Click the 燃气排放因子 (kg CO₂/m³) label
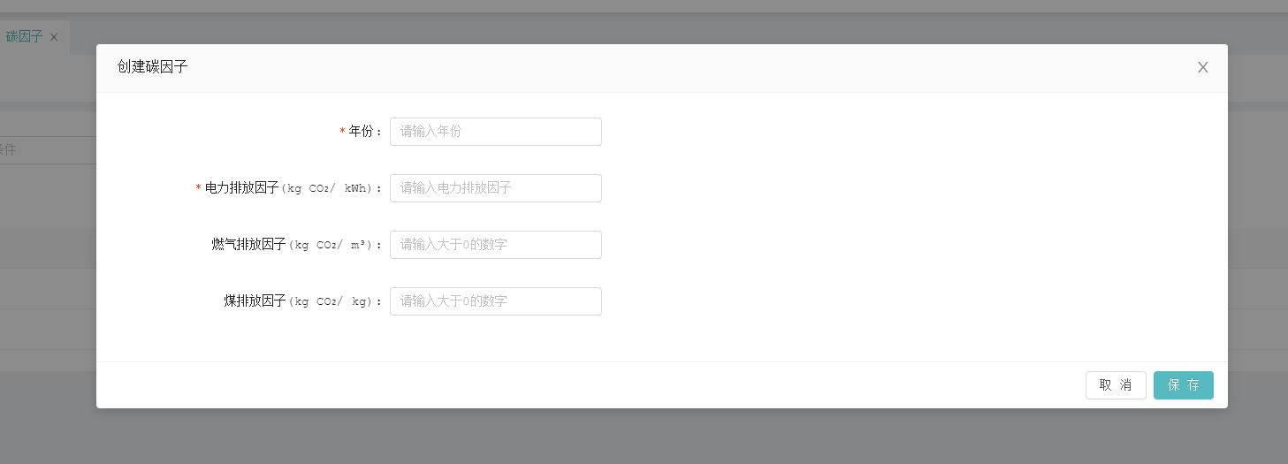 pos(298,245)
